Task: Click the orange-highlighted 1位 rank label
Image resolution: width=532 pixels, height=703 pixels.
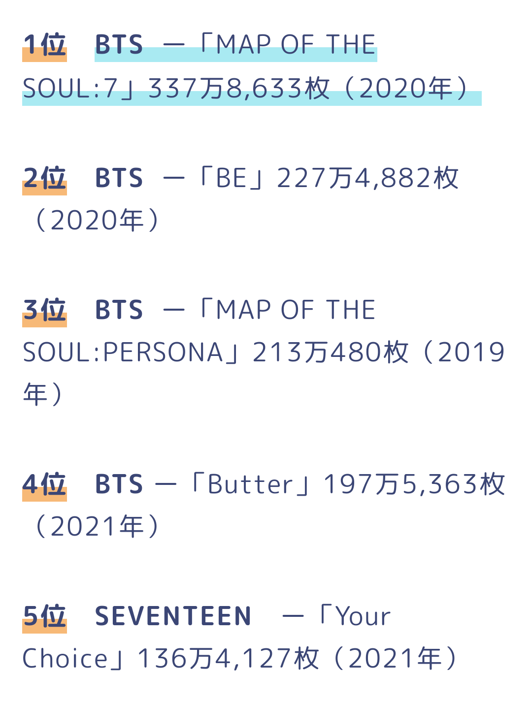Action: 44,45
